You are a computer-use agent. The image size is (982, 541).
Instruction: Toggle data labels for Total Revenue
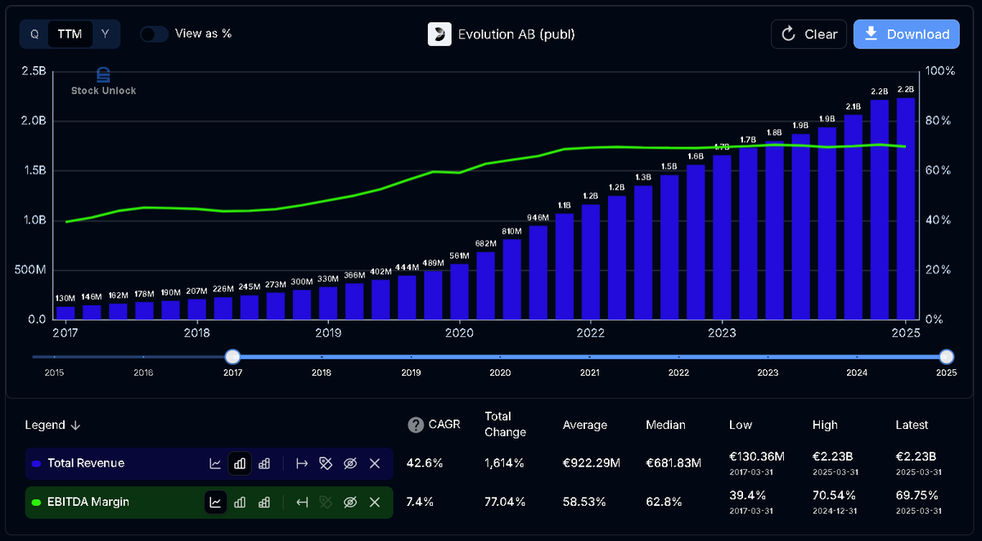[326, 463]
